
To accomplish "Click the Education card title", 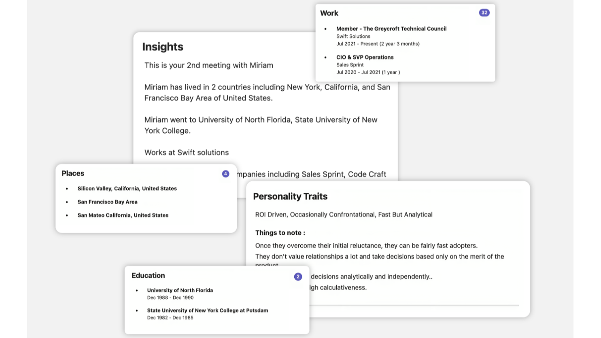I will pyautogui.click(x=148, y=275).
